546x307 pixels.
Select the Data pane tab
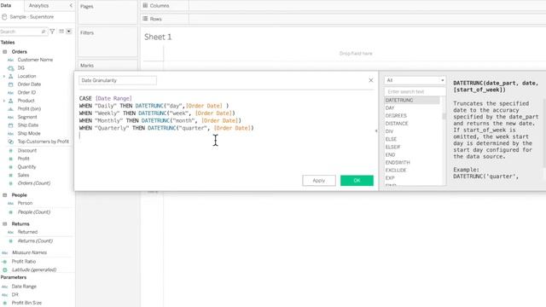(6, 6)
